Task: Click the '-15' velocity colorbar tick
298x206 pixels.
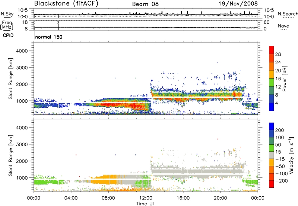Action: point(280,159)
